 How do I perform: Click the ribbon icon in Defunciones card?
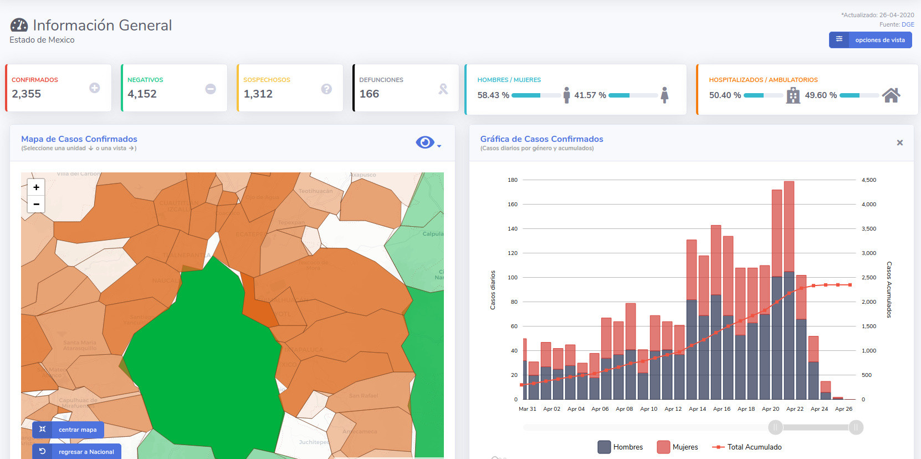click(x=443, y=89)
